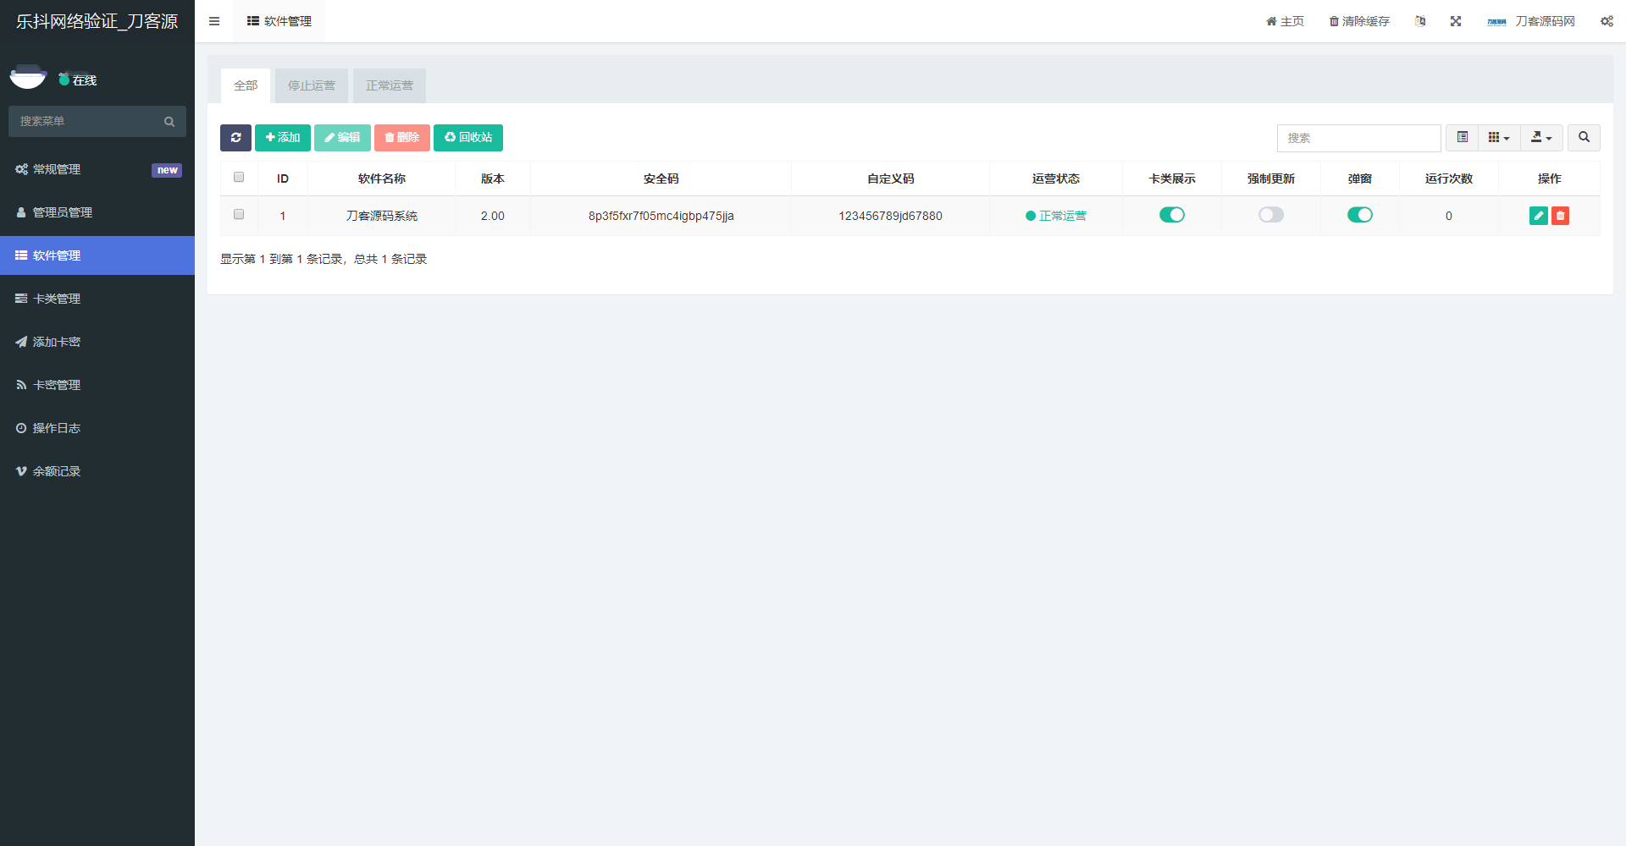Switch to the 停止运营 tab

tap(311, 85)
